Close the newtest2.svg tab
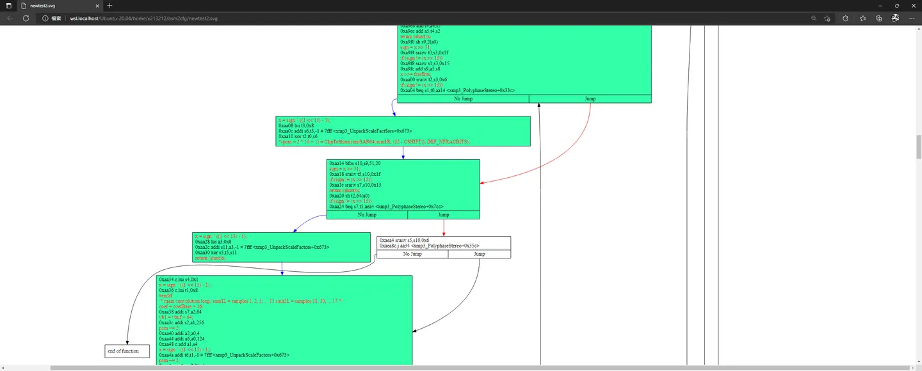 [98, 6]
